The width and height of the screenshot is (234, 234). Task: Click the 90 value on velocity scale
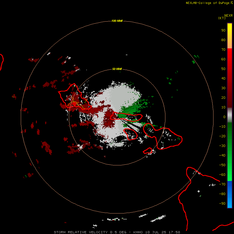click(x=223, y=30)
